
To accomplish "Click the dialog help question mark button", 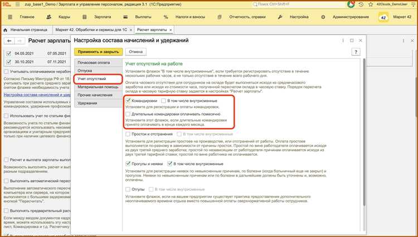I will [356, 51].
